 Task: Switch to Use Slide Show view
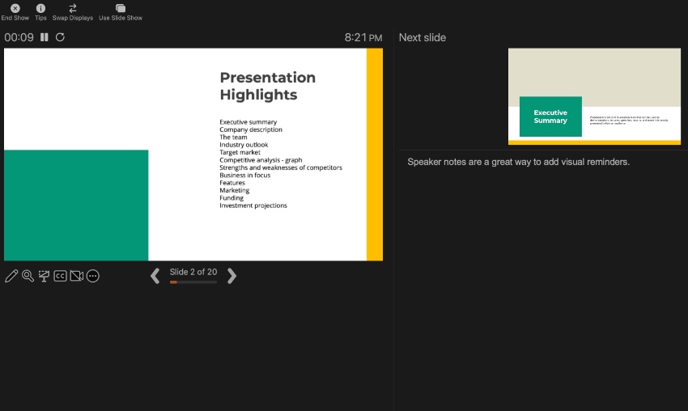coord(121,12)
